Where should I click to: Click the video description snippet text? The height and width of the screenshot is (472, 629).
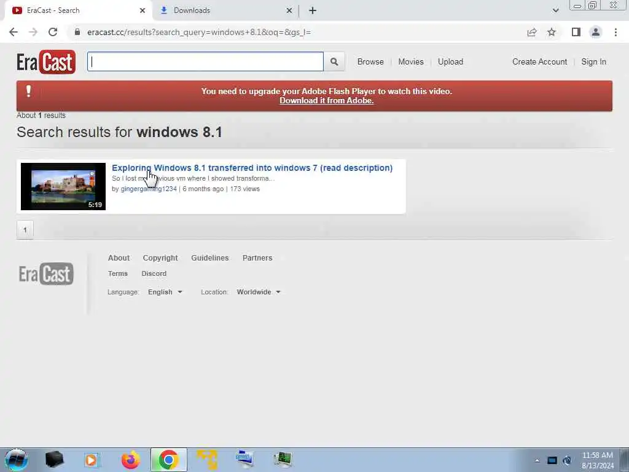[x=193, y=178]
